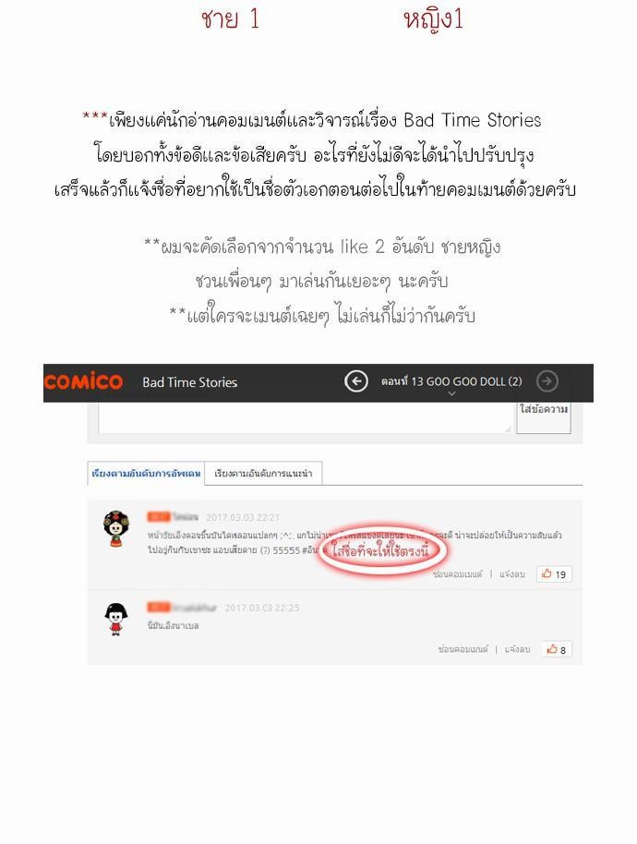Hide the second comment via ซ่อนคอมเมนต์
The height and width of the screenshot is (844, 637).
463,650
